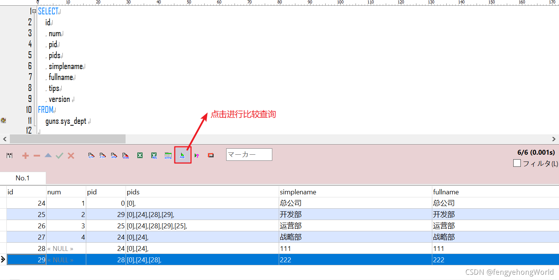Click pids cell "[0],[24],[28],[29],[25],"
The height and width of the screenshot is (280, 559).
(202, 226)
